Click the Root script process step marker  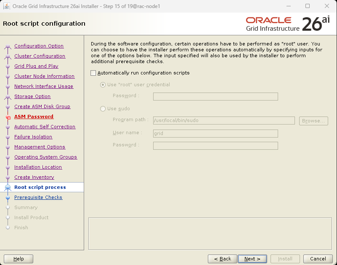pos(8,188)
